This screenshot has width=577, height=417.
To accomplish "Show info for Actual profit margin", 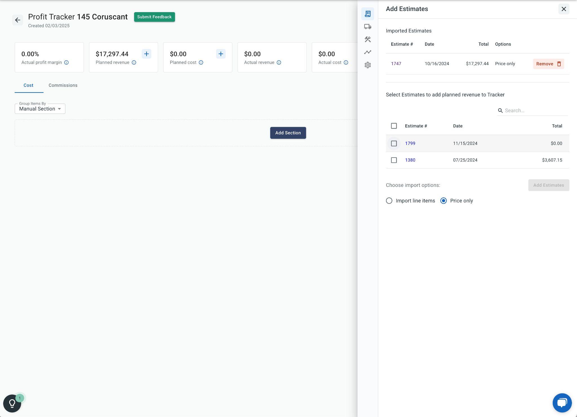I will click(66, 63).
